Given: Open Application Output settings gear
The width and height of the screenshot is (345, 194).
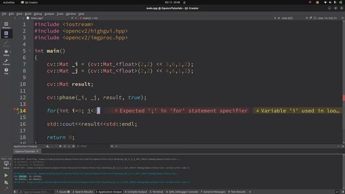Looking at the screenshot, I should [x=73, y=146].
